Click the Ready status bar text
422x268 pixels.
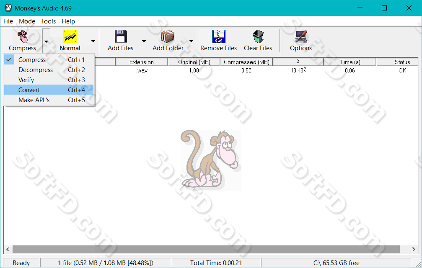[21, 263]
